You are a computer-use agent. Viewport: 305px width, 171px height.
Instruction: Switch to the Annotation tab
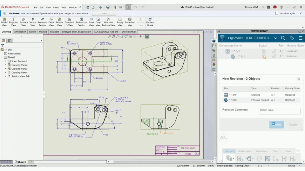pyautogui.click(x=20, y=32)
